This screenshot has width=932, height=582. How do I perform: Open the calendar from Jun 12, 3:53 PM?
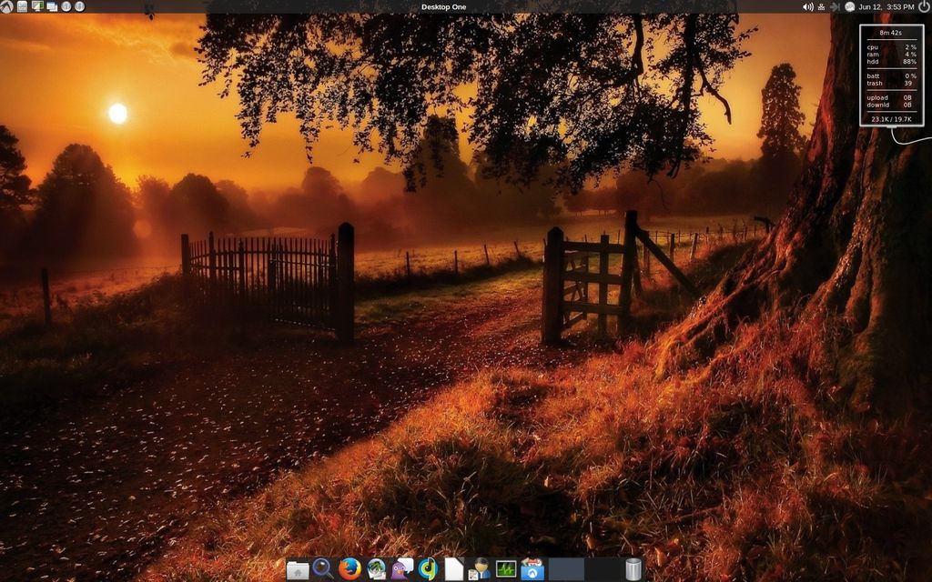point(886,7)
